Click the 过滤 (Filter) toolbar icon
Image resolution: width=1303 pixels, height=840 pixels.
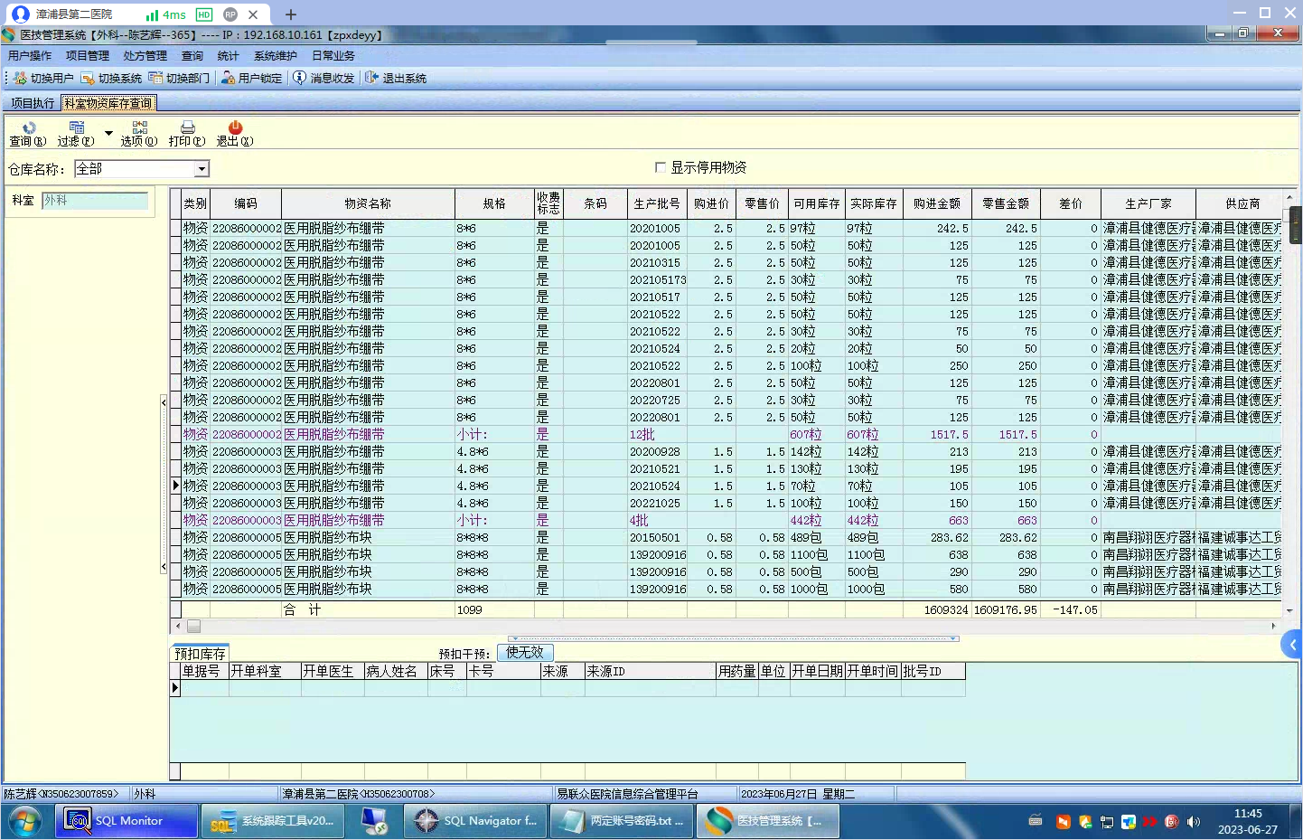click(76, 133)
